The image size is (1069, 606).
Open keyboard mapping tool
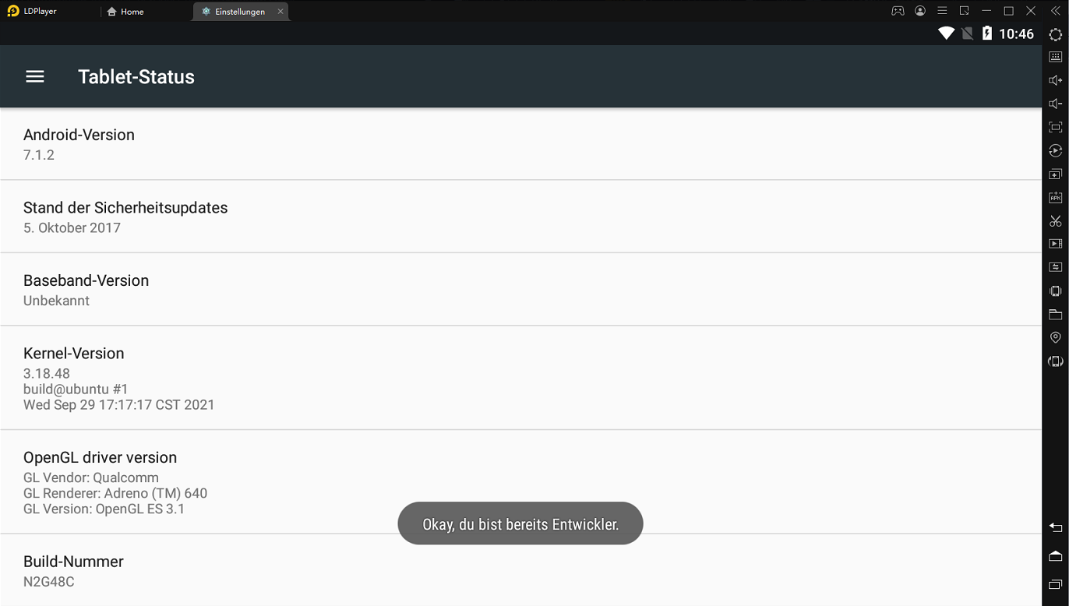pos(1055,57)
